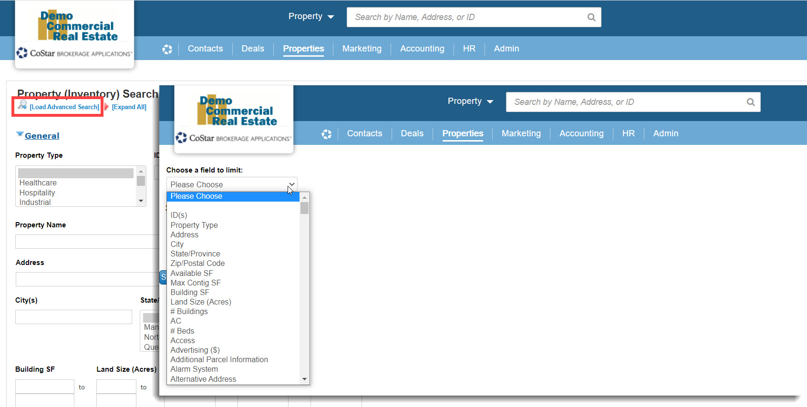Open the Admin tab in the top navigation
The height and width of the screenshot is (407, 807).
click(x=507, y=49)
